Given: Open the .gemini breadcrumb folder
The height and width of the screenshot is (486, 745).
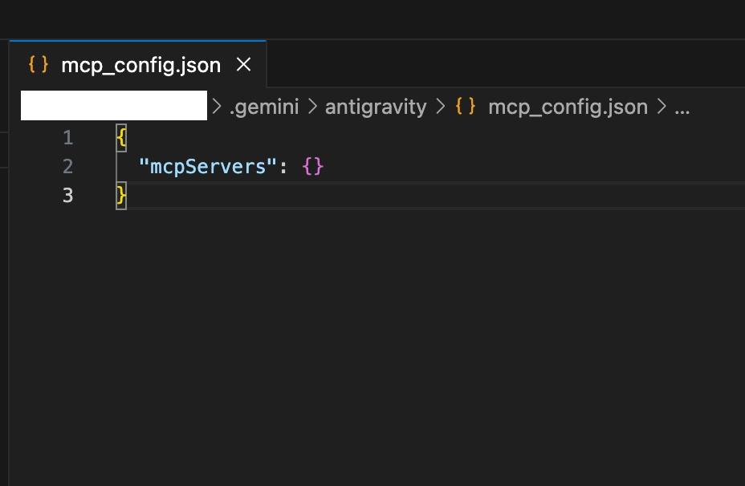Looking at the screenshot, I should [263, 107].
